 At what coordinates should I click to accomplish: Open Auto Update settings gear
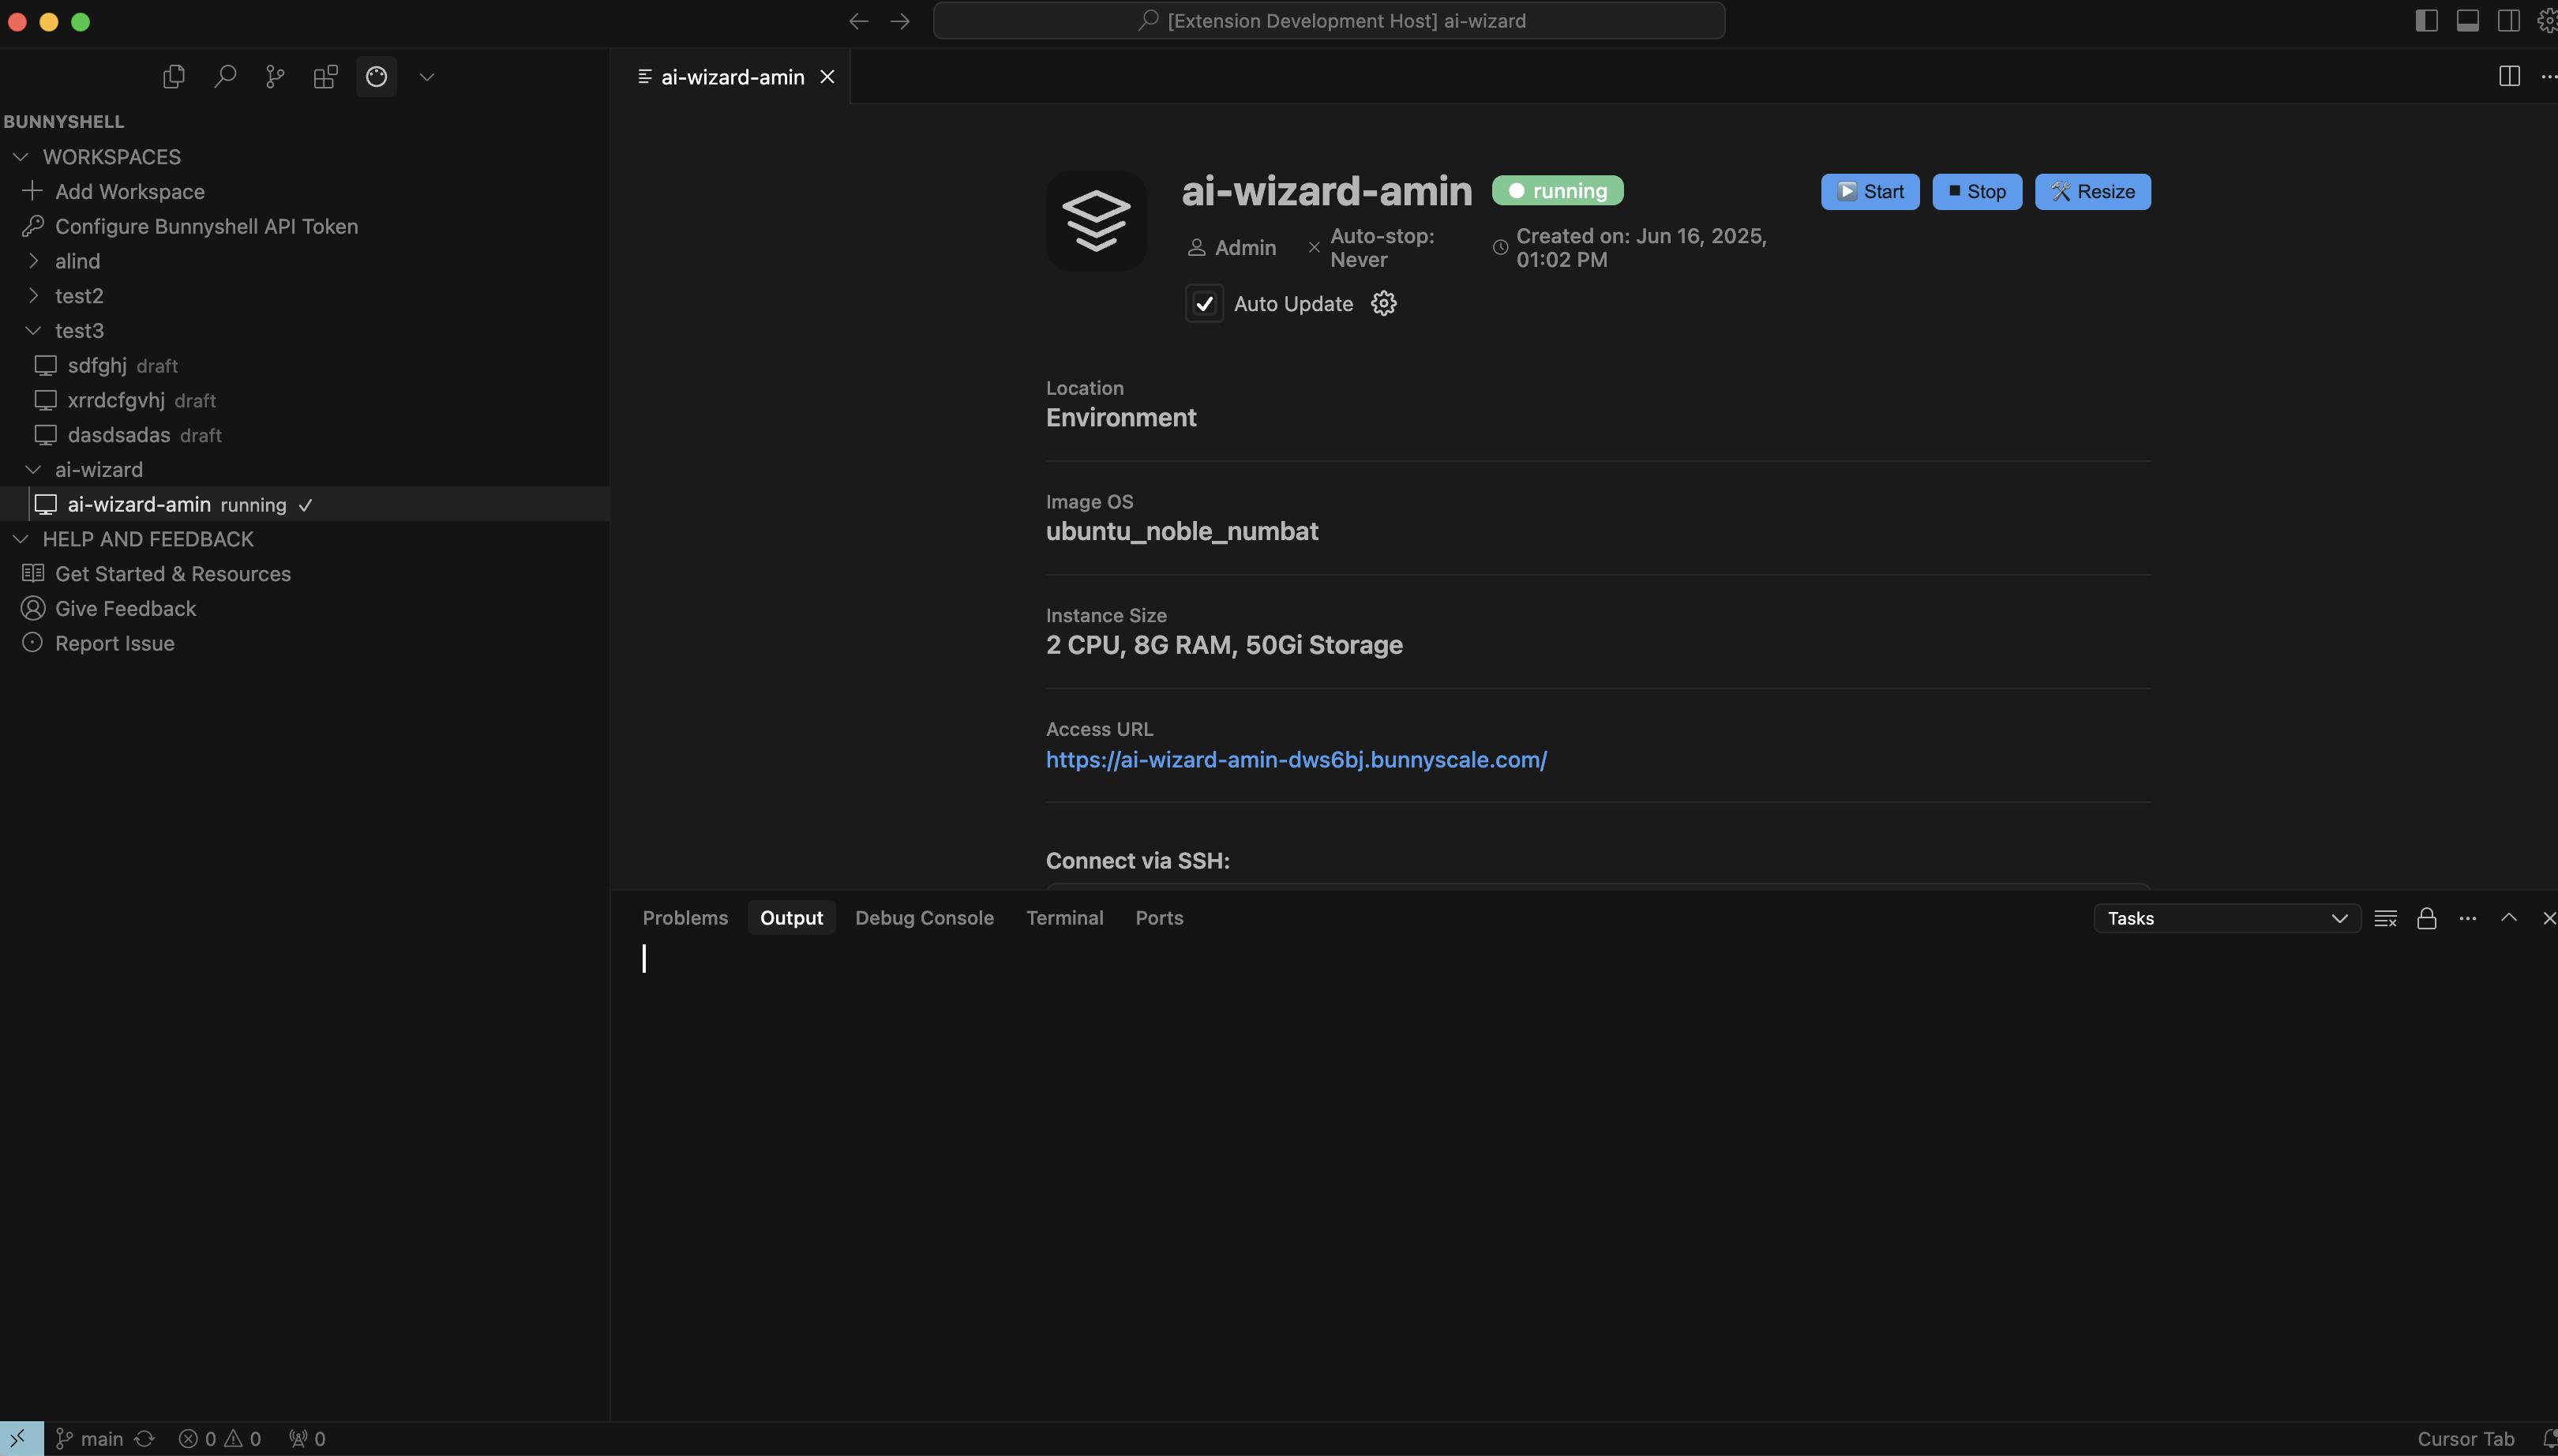point(1383,303)
